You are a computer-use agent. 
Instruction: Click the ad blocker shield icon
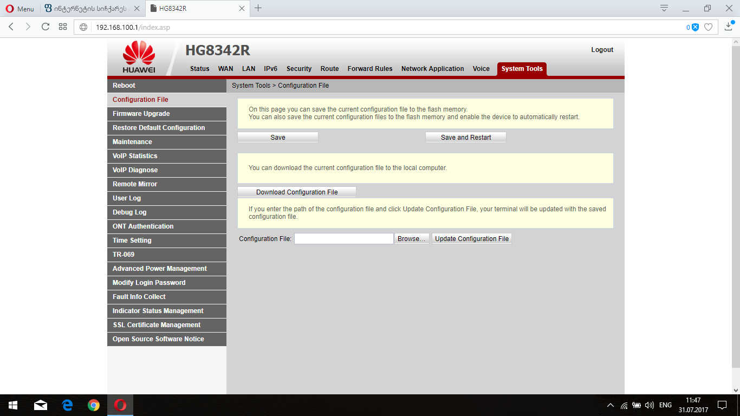click(695, 27)
